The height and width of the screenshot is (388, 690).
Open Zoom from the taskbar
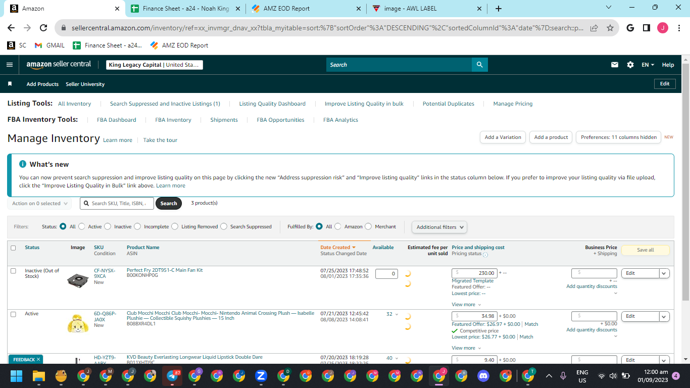(261, 376)
